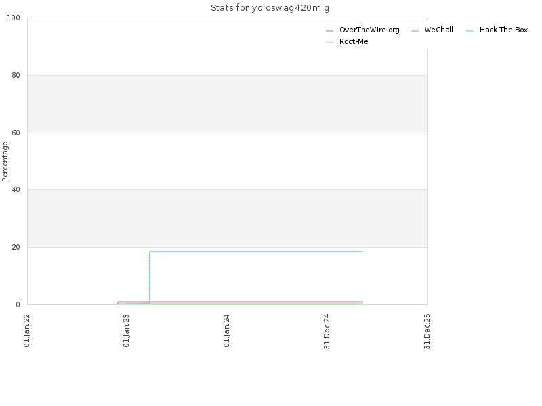Click the 80 y-axis tick label

(x=16, y=75)
